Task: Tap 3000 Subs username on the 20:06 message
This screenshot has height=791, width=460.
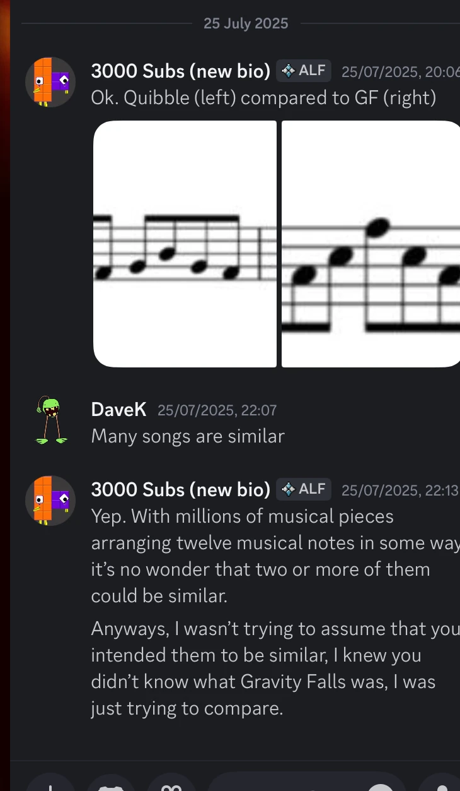Action: tap(180, 71)
